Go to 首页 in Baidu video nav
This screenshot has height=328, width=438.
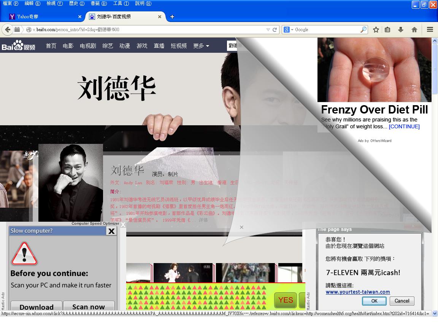[51, 46]
